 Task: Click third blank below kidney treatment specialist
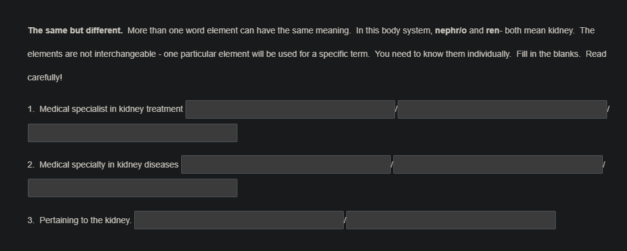click(132, 133)
